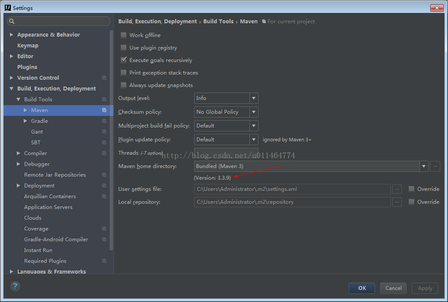Open Clouds settings page

tap(32, 218)
